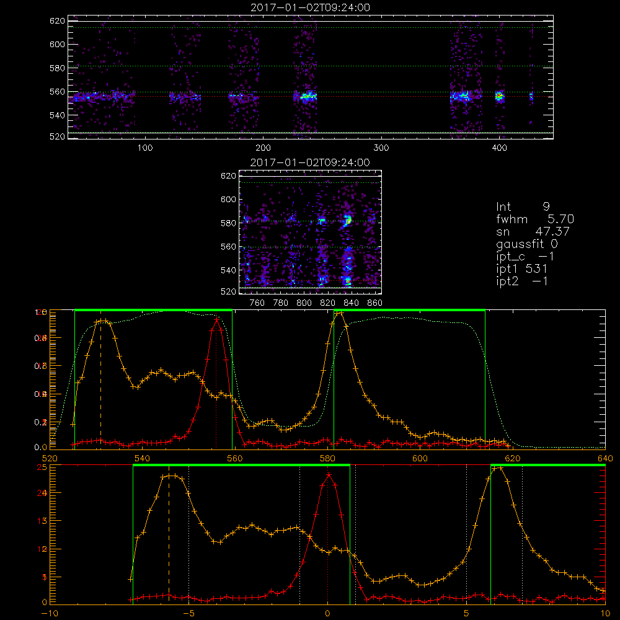Select the 'ipt2 -1' readout line
The height and width of the screenshot is (620, 620).
(521, 281)
